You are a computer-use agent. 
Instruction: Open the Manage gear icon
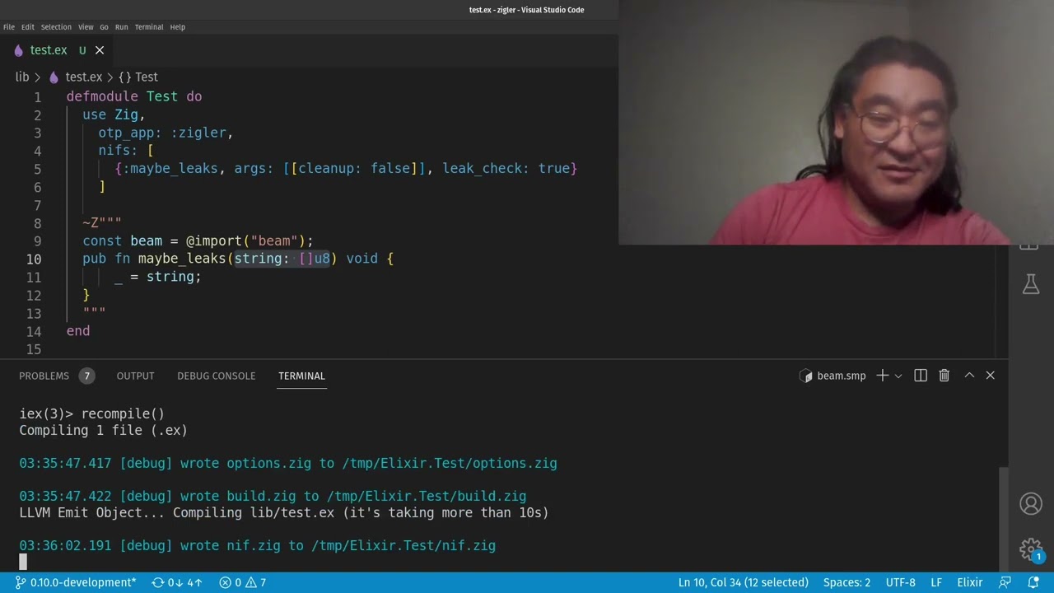1031,549
